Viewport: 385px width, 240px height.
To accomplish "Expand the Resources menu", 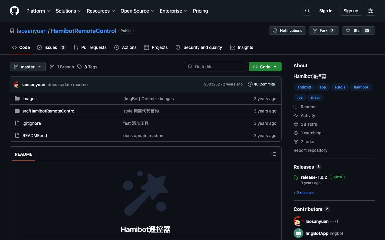I will (101, 11).
